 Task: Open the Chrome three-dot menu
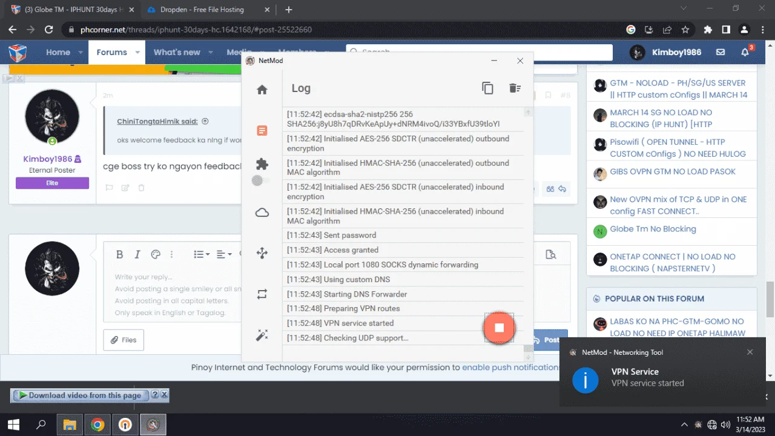coord(762,29)
